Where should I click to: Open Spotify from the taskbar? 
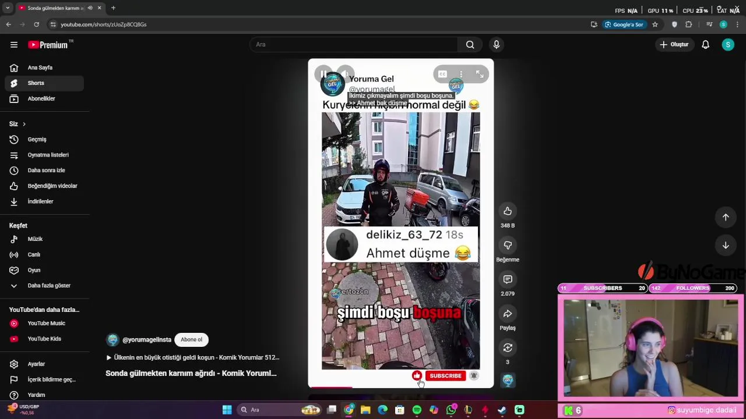[x=417, y=410]
